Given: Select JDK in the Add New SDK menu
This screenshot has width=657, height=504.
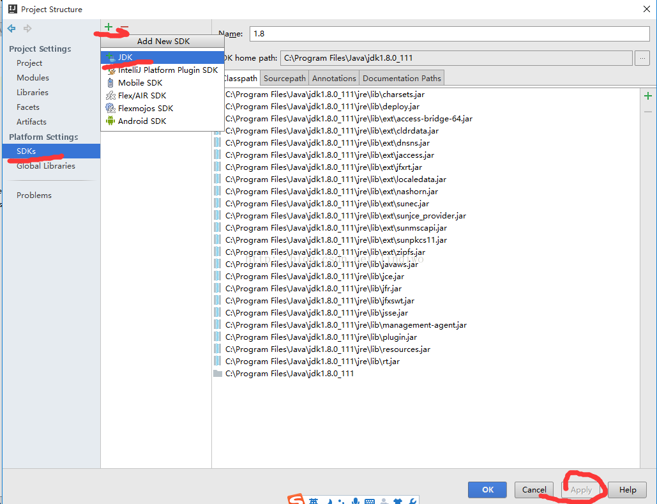Looking at the screenshot, I should [x=163, y=57].
